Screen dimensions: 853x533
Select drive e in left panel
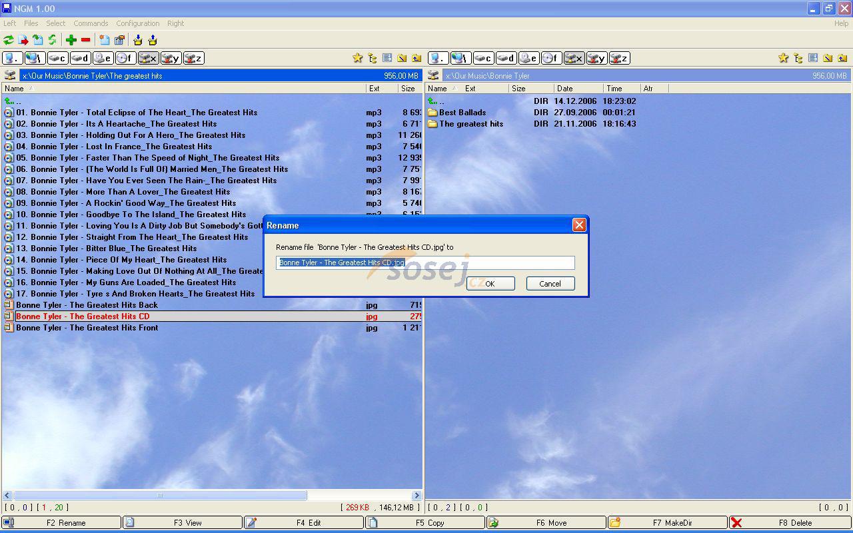(x=103, y=58)
